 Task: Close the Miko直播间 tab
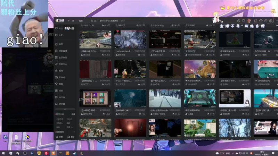pos(124,21)
